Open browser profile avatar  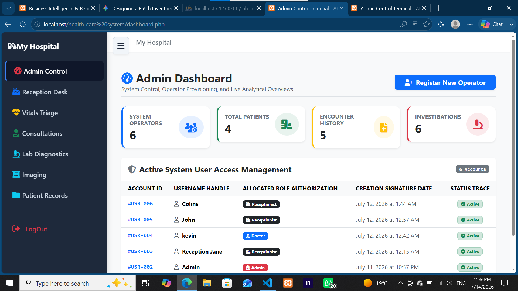(x=455, y=24)
